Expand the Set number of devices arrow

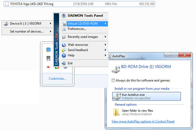50,31
